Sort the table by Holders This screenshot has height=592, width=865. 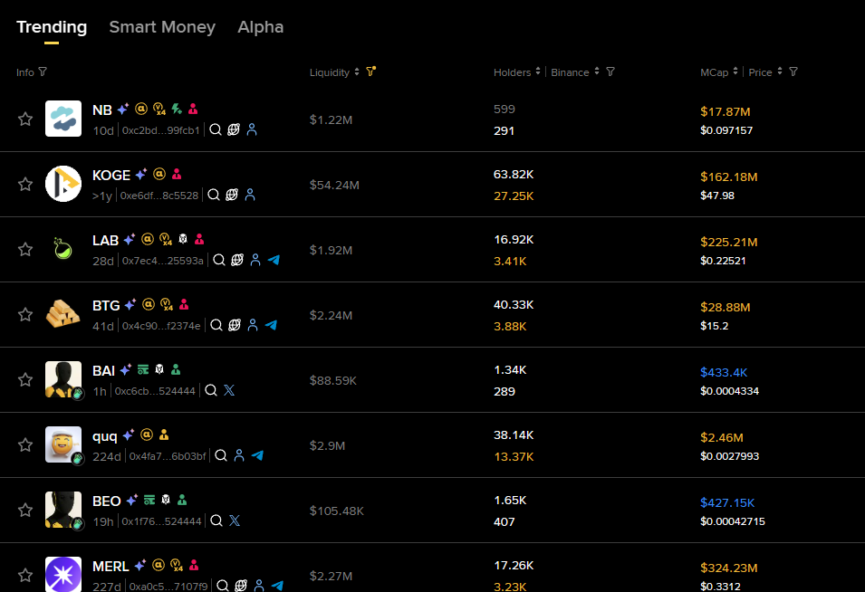coord(537,72)
